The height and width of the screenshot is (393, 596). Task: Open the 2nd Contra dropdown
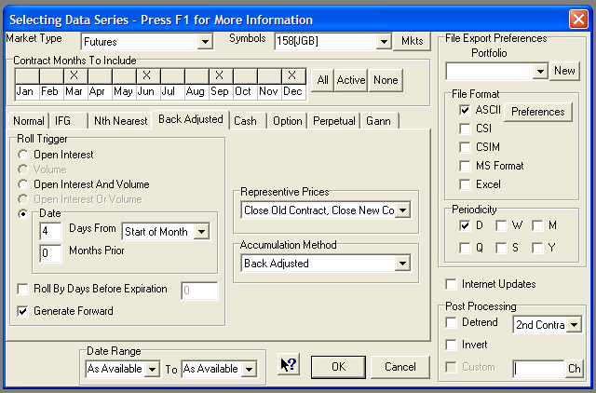(x=574, y=325)
